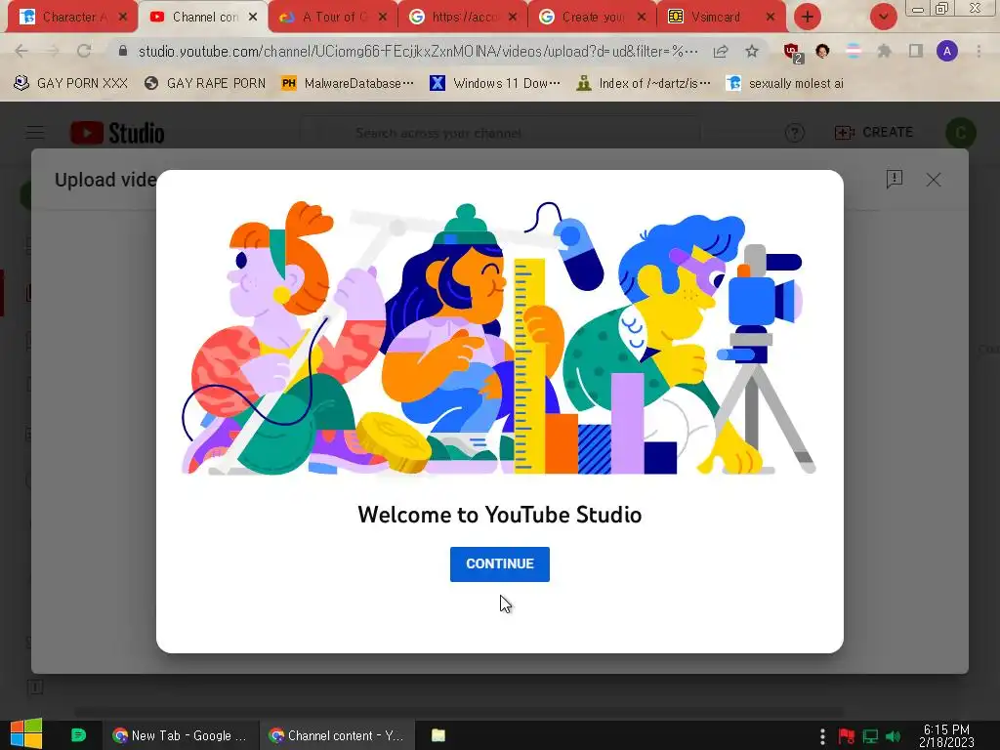Send feedback from the Upload videos dialog
1000x750 pixels.
(895, 180)
